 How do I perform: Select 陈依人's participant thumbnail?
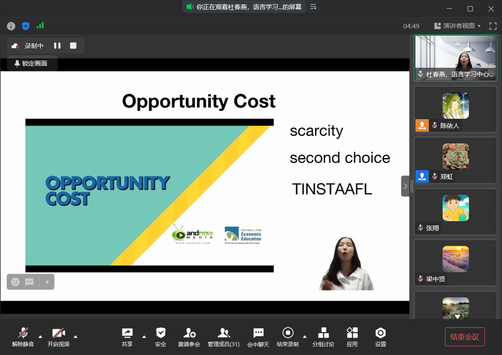(x=456, y=109)
